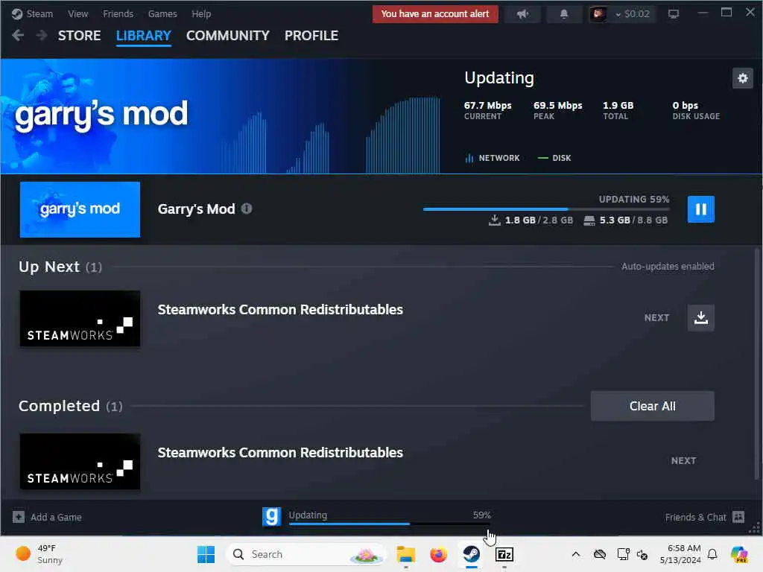Screen dimensions: 763x572
Task: Click the 1.9 GB TOTAL value
Action: [x=618, y=106]
